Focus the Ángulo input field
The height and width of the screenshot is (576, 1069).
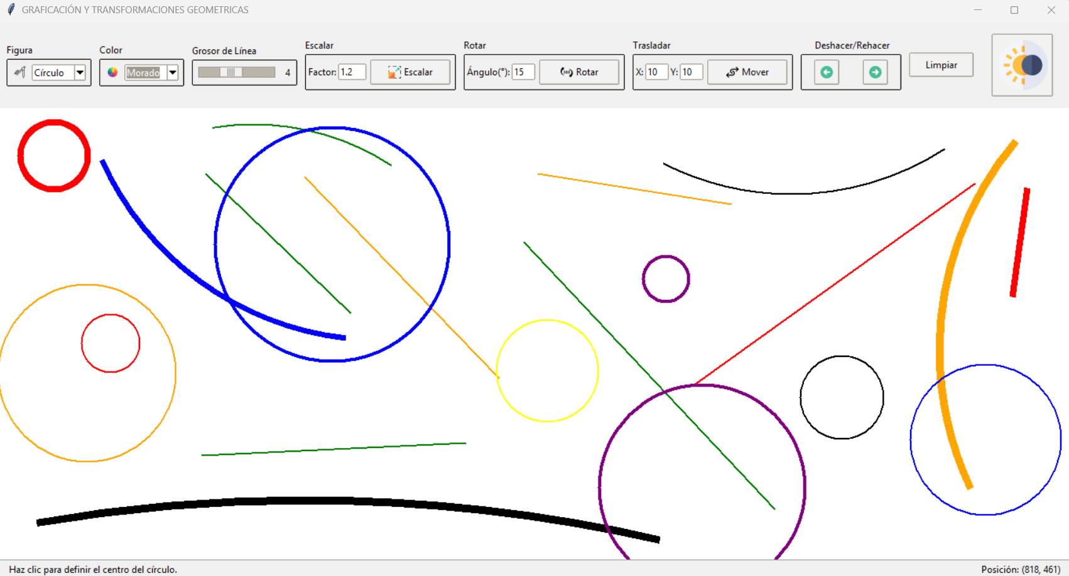(523, 72)
